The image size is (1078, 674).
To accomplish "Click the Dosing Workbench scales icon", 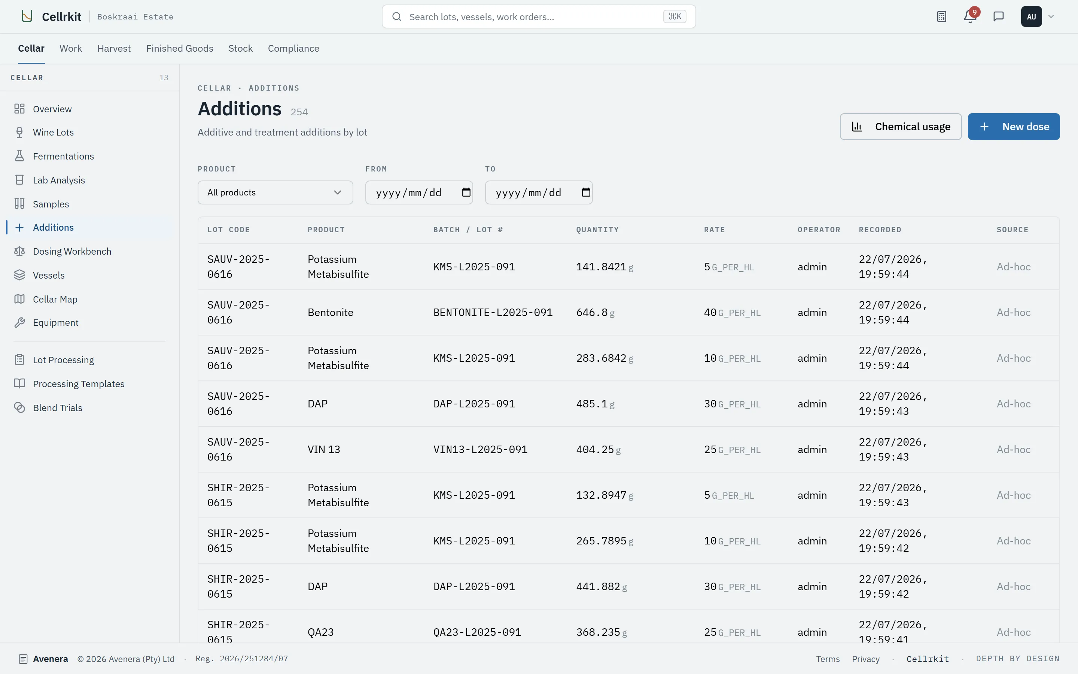I will coord(19,251).
